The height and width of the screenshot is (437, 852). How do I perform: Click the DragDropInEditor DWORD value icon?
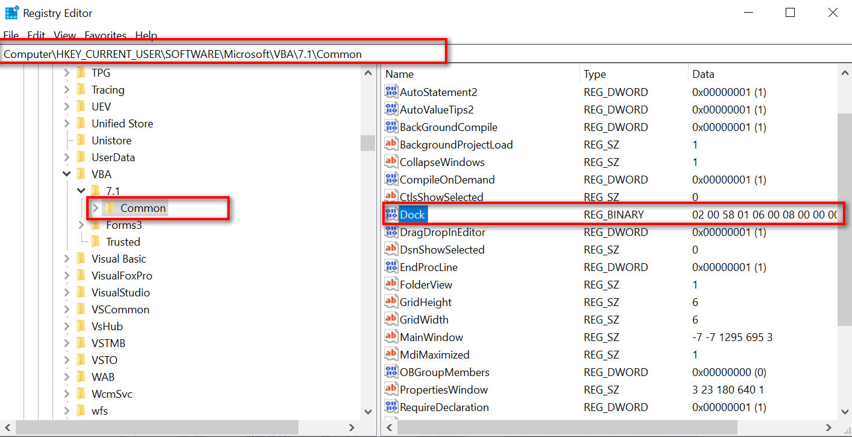pyautogui.click(x=391, y=232)
